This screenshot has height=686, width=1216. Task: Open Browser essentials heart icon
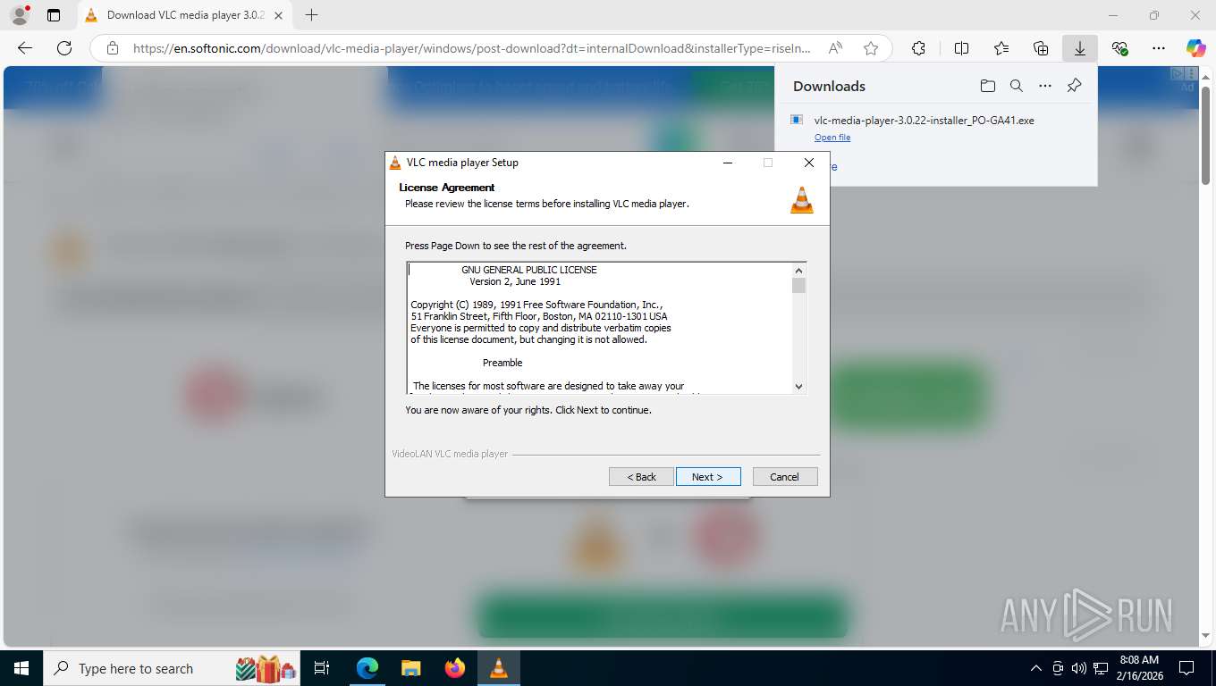[1119, 49]
